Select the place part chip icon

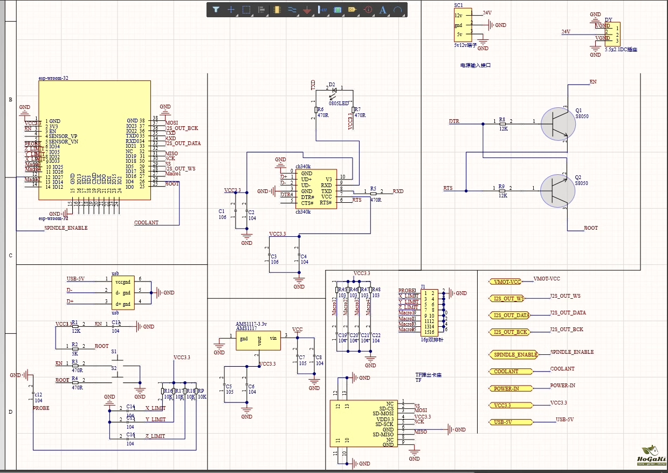pyautogui.click(x=277, y=10)
